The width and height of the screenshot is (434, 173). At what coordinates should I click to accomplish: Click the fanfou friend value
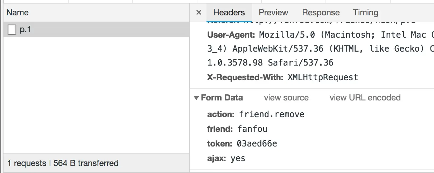(252, 129)
